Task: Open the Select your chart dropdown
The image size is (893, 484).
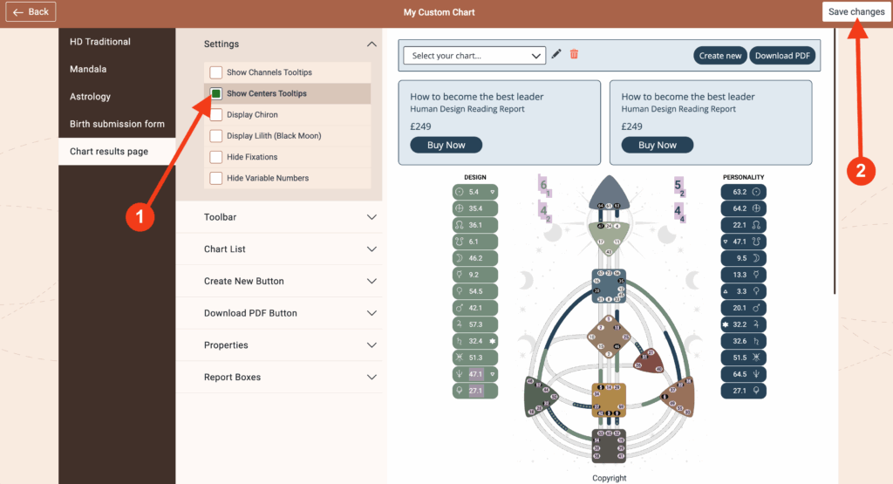Action: [x=474, y=56]
